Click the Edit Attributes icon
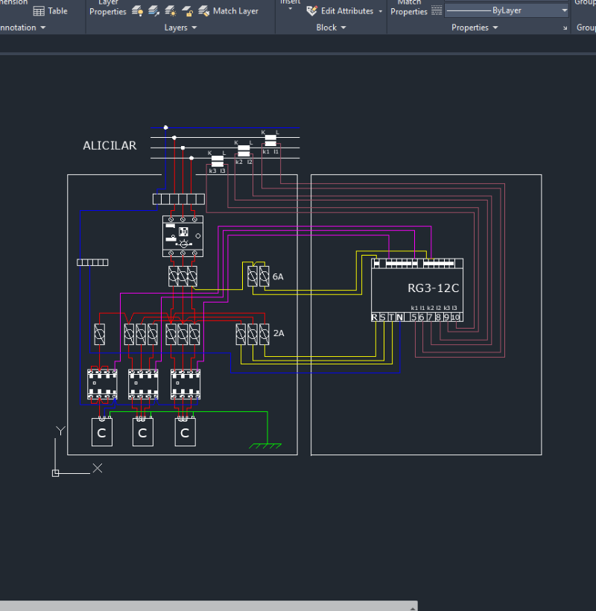The width and height of the screenshot is (596, 611). coord(311,11)
